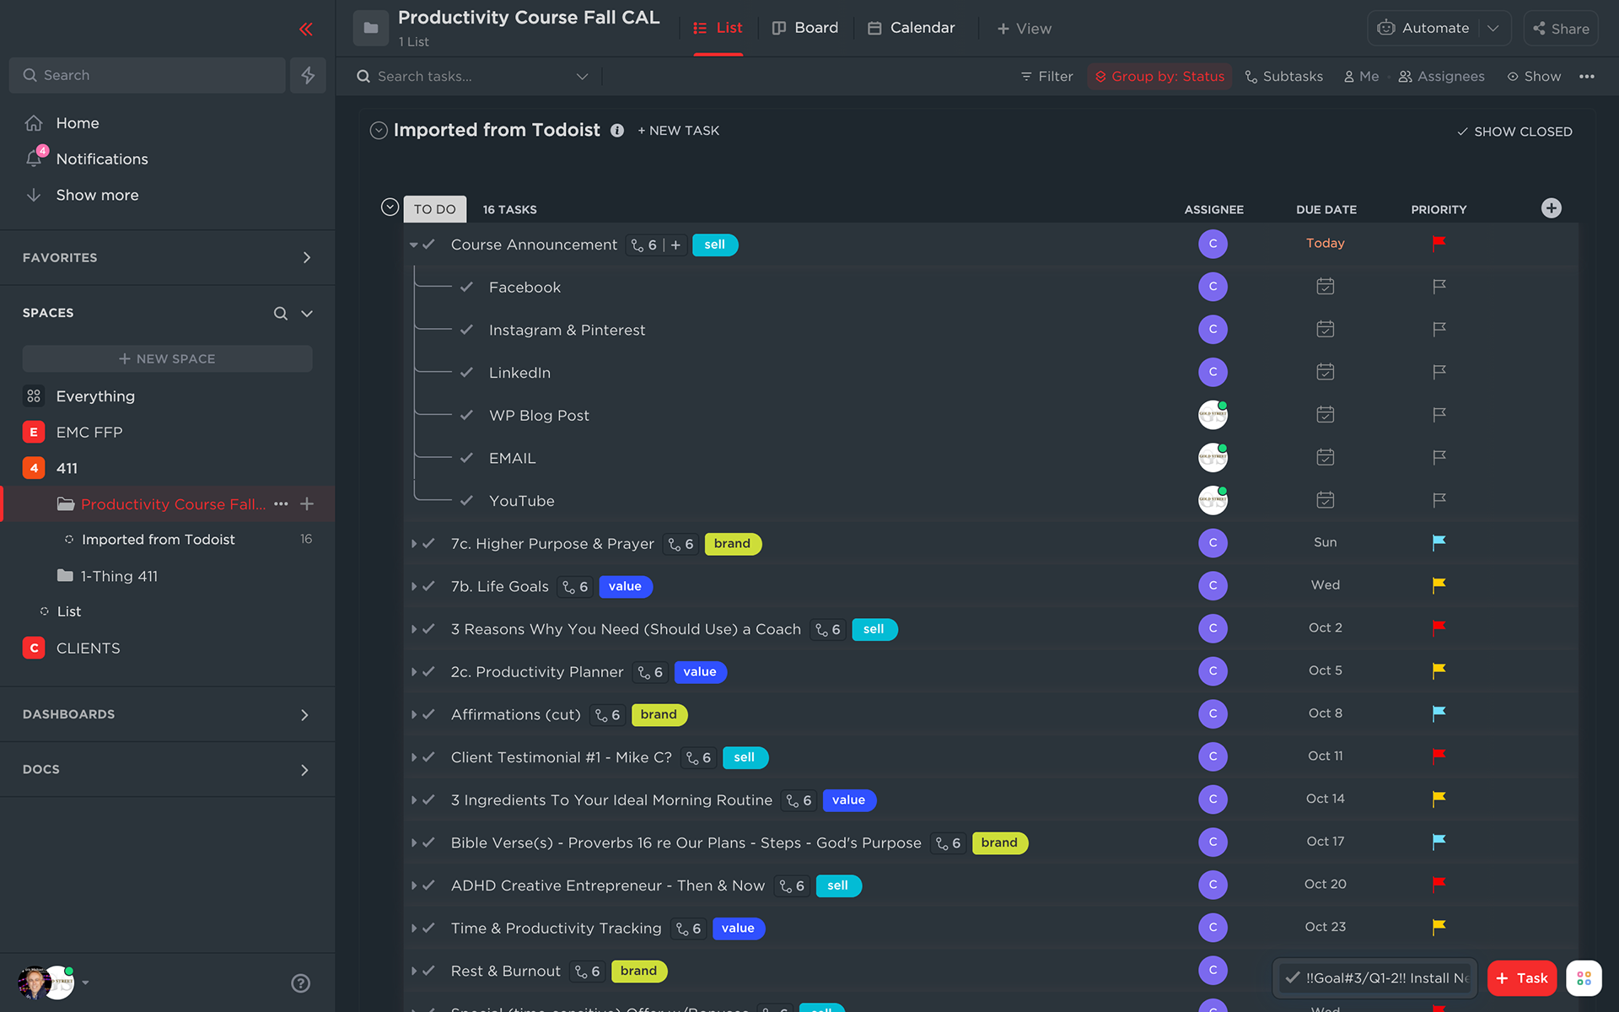Collapse the TO DO status group
Screen dimensions: 1619x1012
pyautogui.click(x=390, y=207)
